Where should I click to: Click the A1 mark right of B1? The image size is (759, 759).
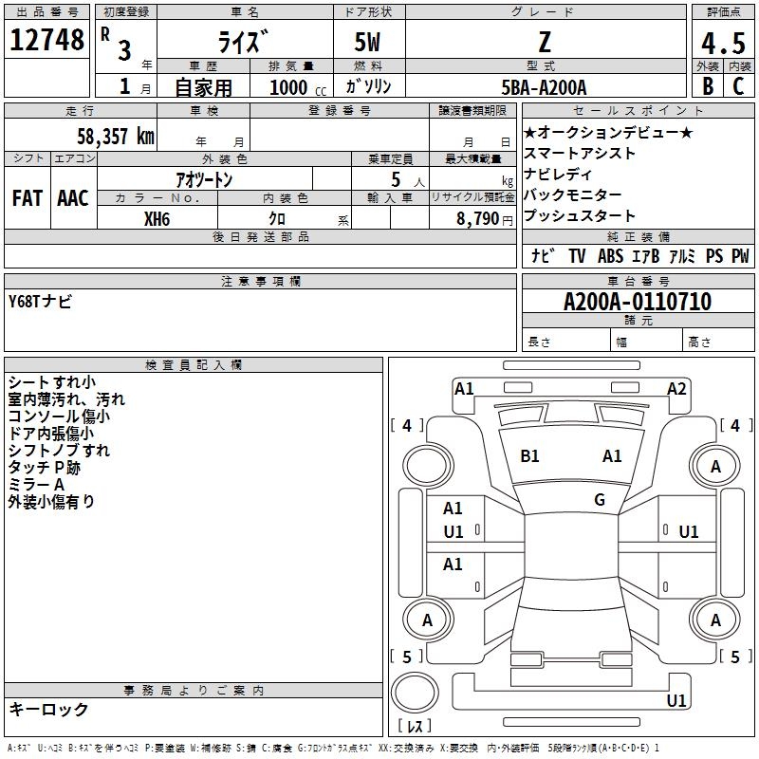[x=612, y=456]
